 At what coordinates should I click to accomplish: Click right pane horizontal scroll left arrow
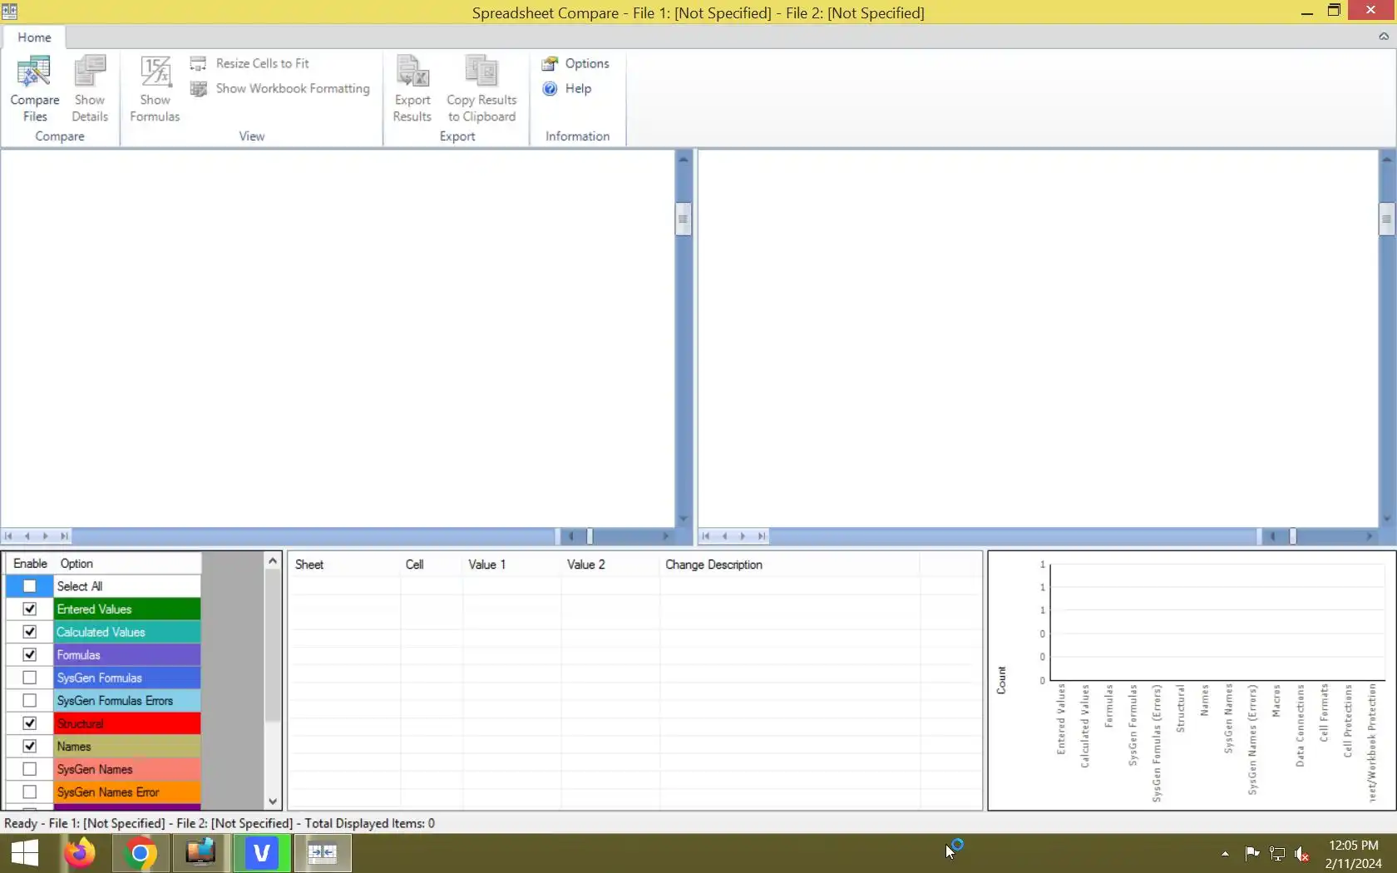coord(1272,536)
